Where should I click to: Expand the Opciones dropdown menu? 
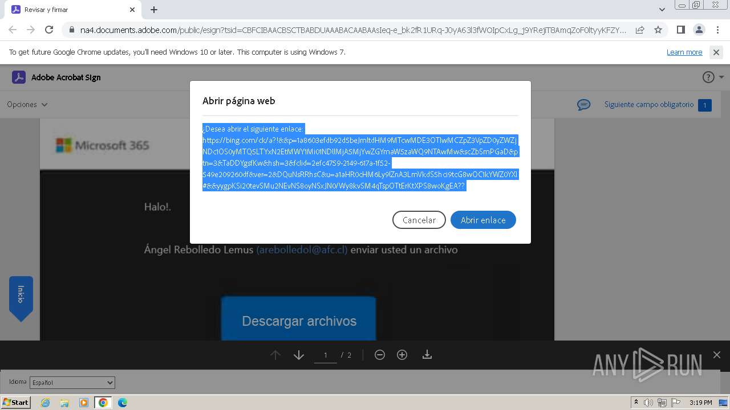(x=27, y=104)
